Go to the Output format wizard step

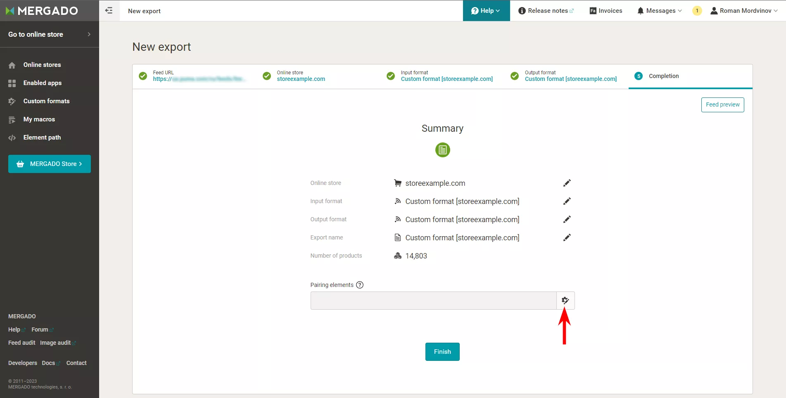[x=564, y=76]
